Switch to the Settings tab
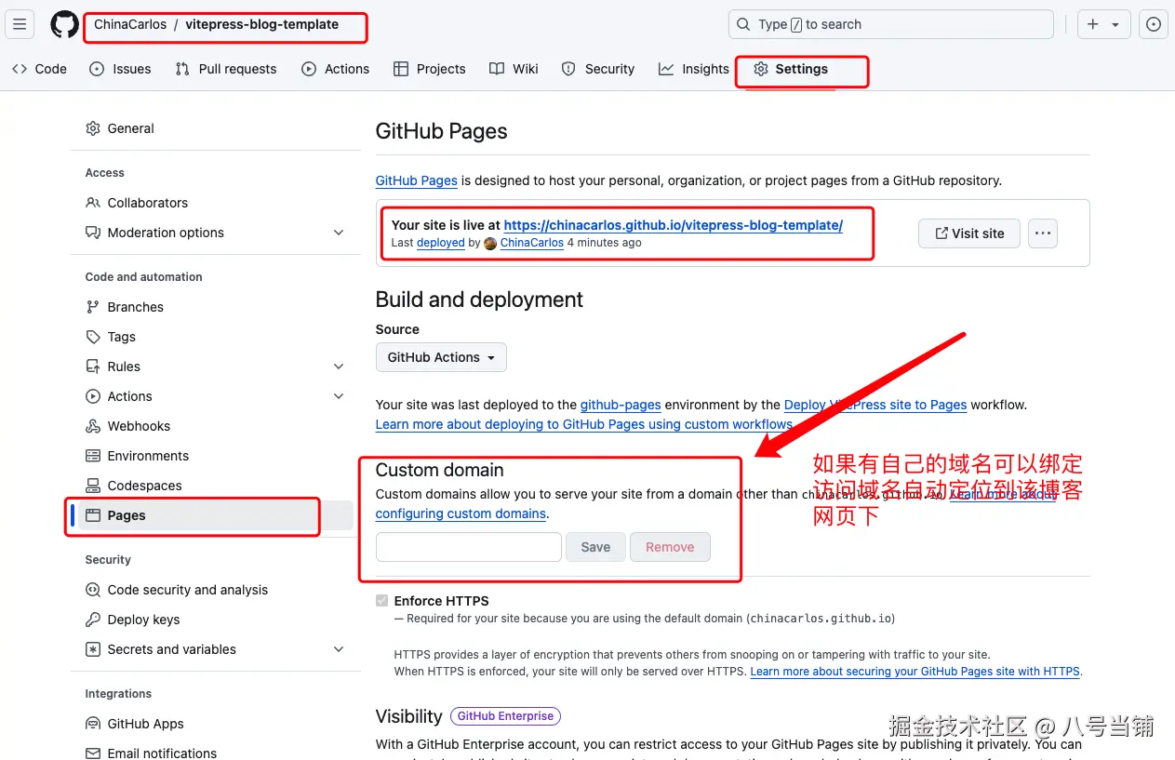The image size is (1175, 760). pyautogui.click(x=802, y=68)
